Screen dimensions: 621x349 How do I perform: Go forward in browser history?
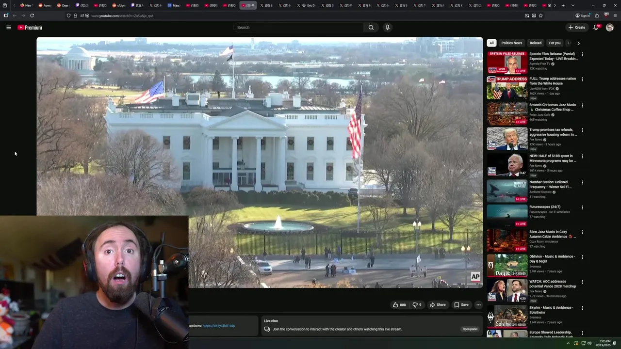(23, 16)
